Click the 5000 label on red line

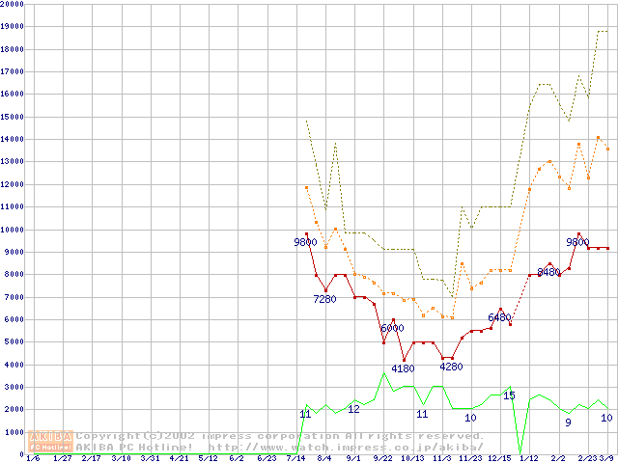tap(392, 328)
